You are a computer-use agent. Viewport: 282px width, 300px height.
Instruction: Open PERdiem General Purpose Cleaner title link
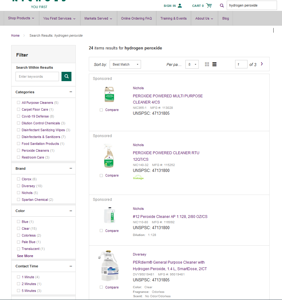click(170, 265)
